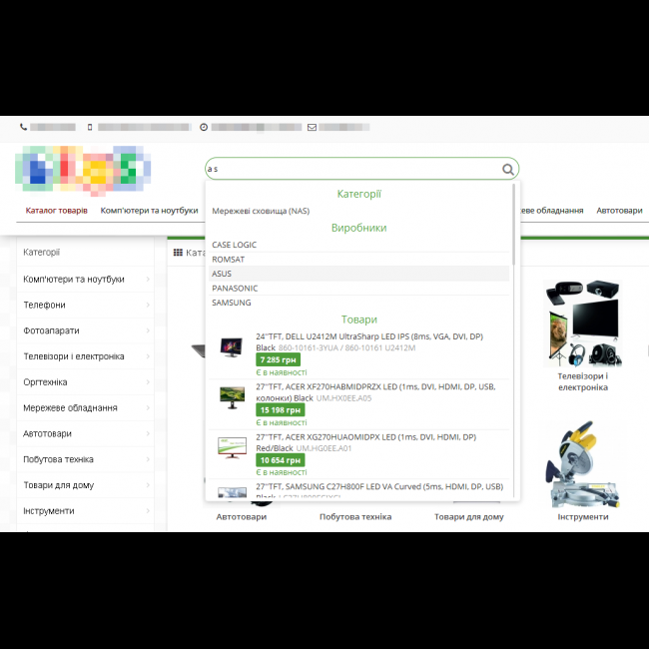Click the envelope email icon

(x=312, y=128)
